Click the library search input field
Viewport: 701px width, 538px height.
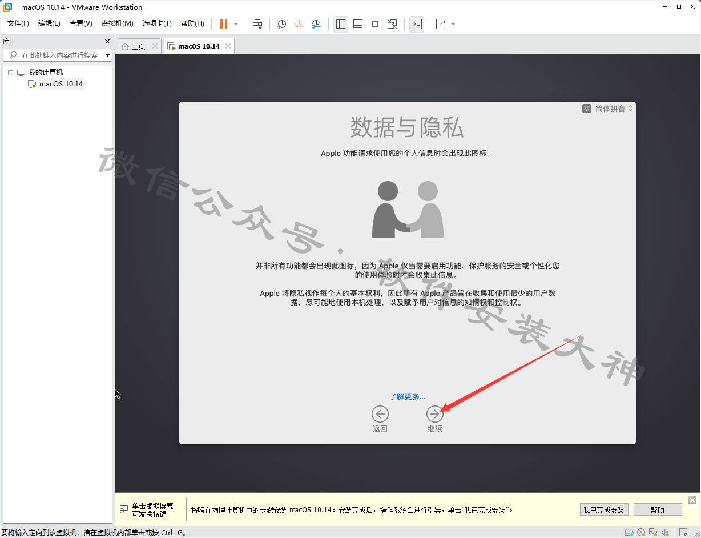(57, 55)
